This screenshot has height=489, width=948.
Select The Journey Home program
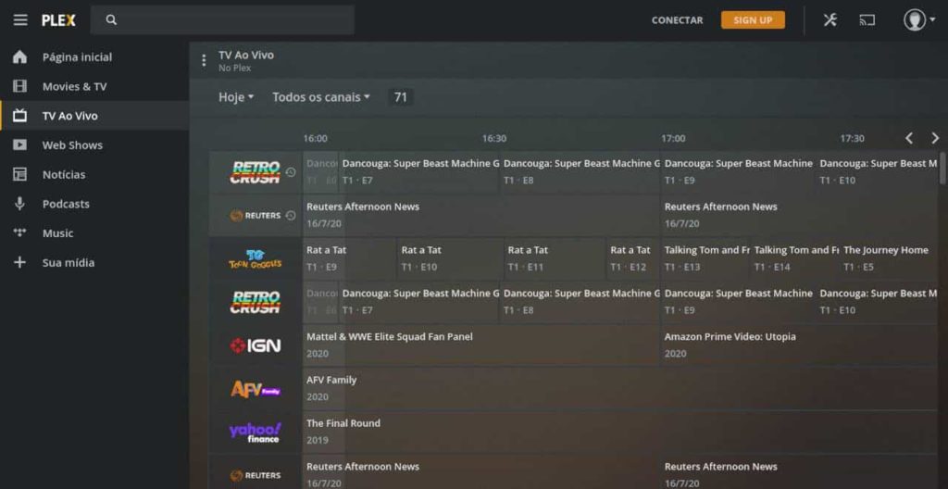click(x=888, y=259)
